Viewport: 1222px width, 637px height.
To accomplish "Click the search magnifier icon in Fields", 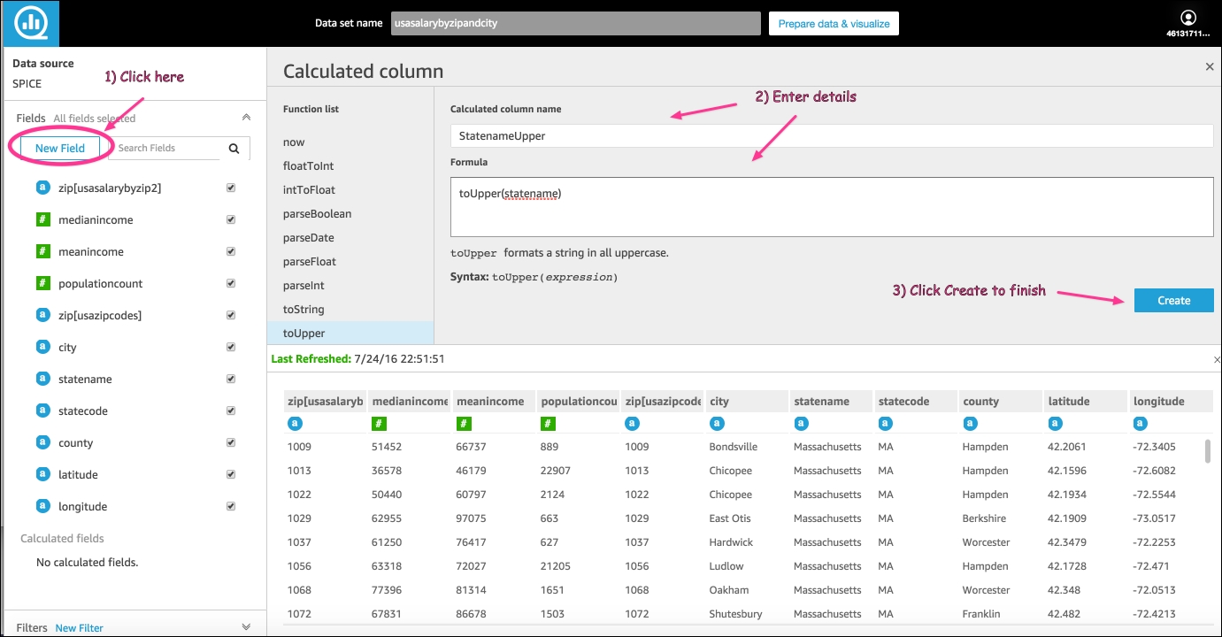I will click(x=234, y=149).
